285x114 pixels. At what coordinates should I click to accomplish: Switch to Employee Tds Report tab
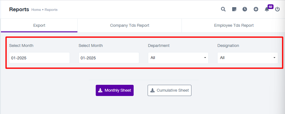pos(234,25)
